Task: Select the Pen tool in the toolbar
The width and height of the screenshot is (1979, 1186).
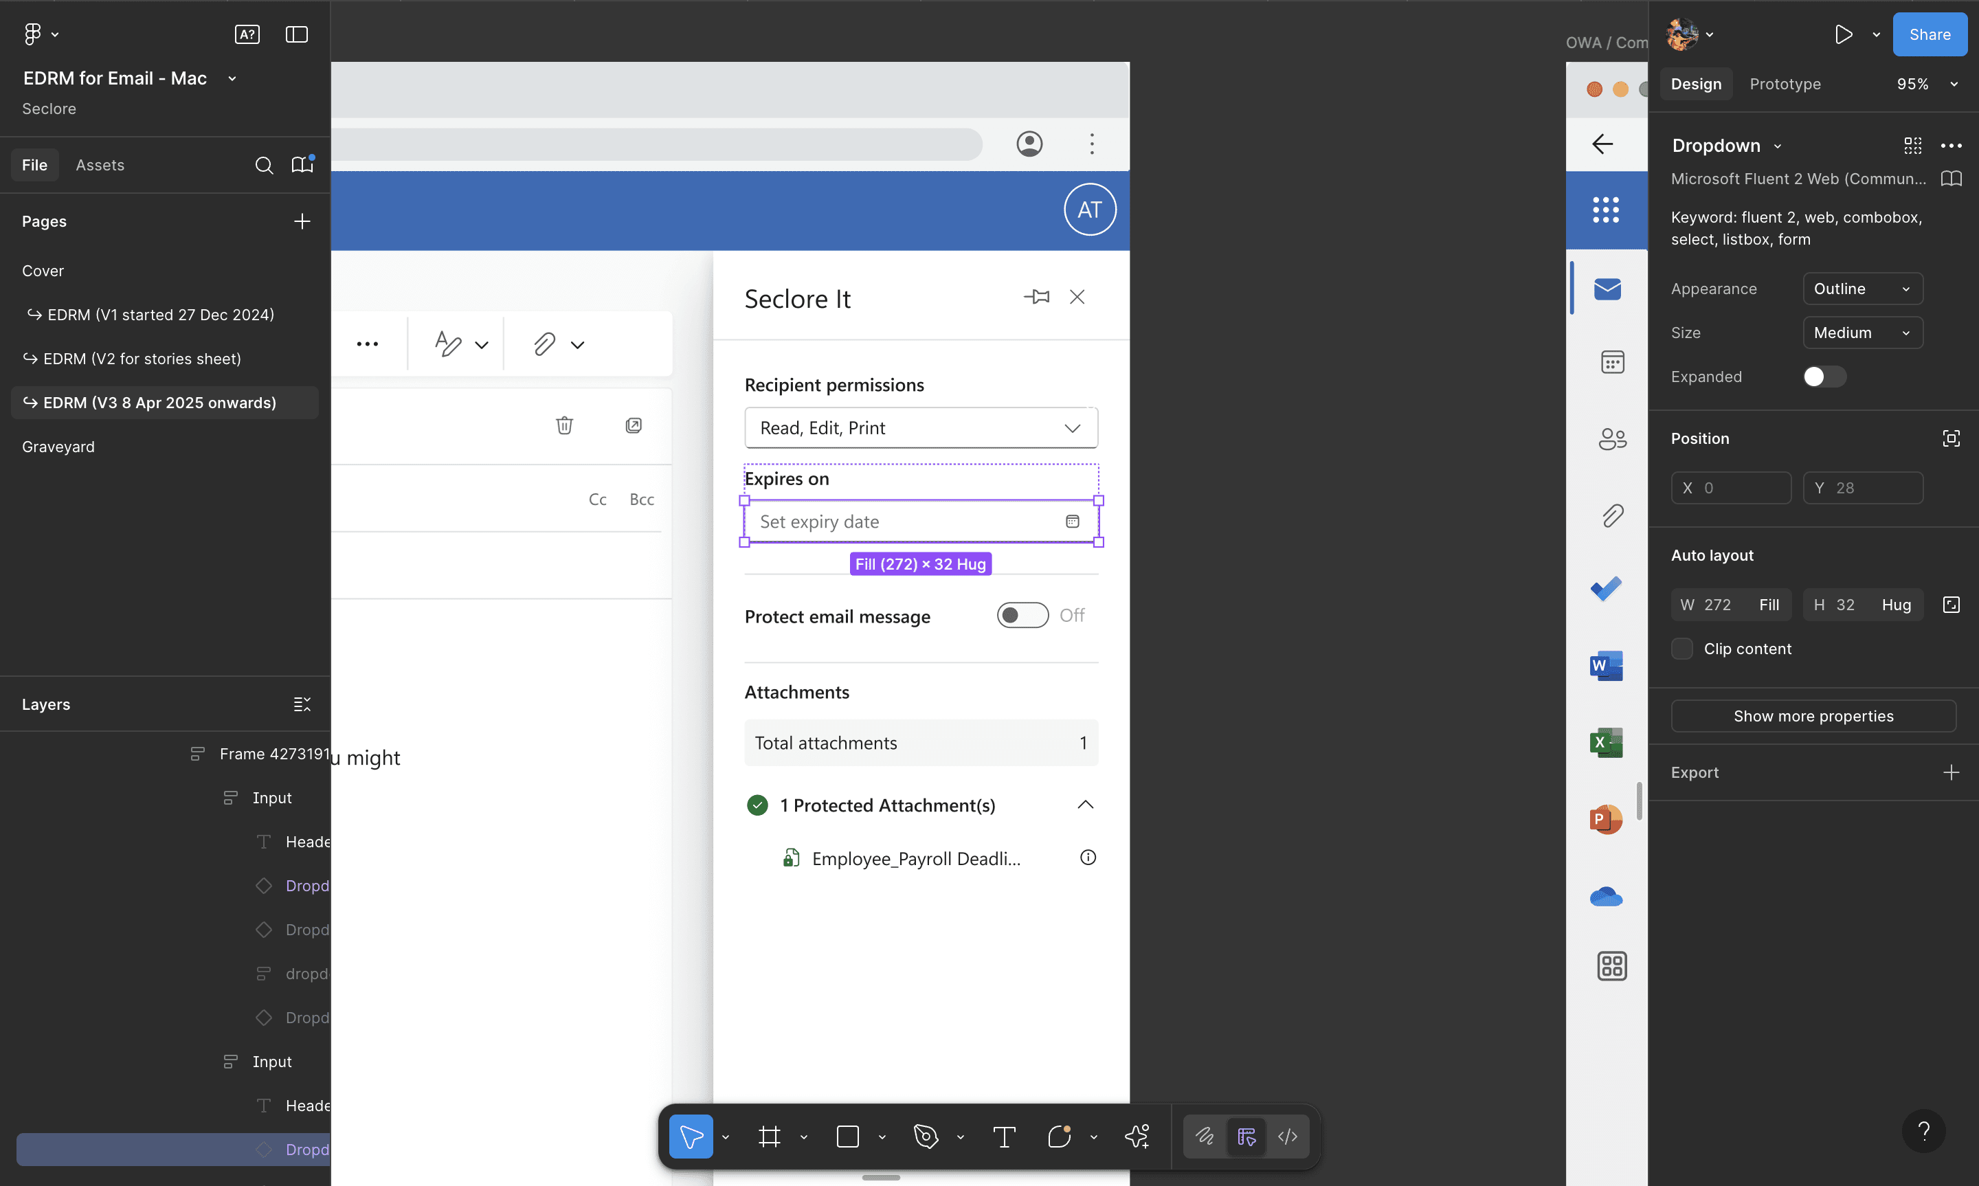Action: pos(925,1136)
